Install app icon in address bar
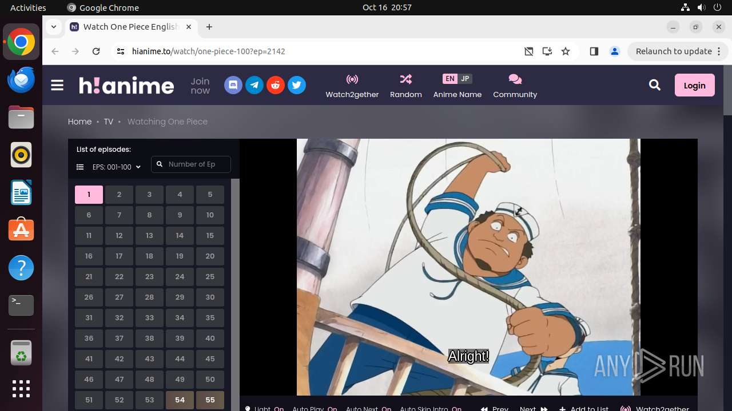Viewport: 732px width, 411px height. point(547,51)
